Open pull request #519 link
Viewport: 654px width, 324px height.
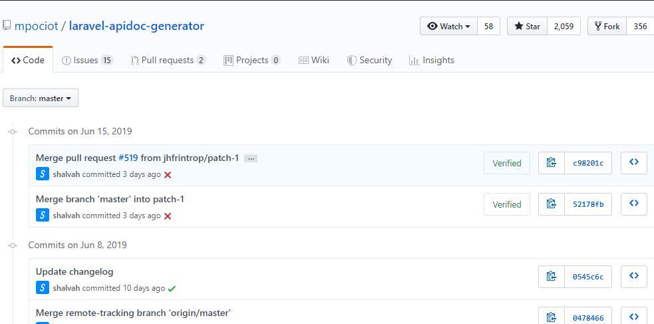[128, 158]
